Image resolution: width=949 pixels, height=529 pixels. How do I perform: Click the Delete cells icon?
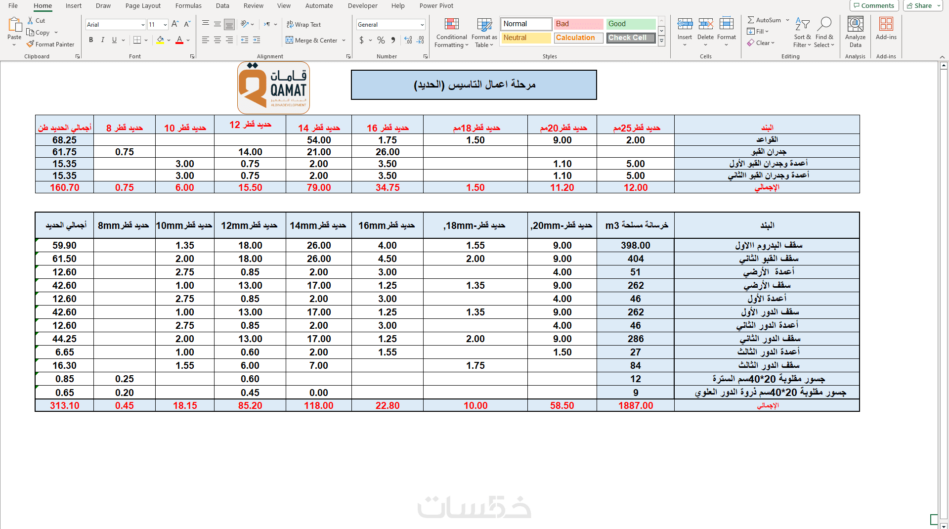click(x=705, y=24)
